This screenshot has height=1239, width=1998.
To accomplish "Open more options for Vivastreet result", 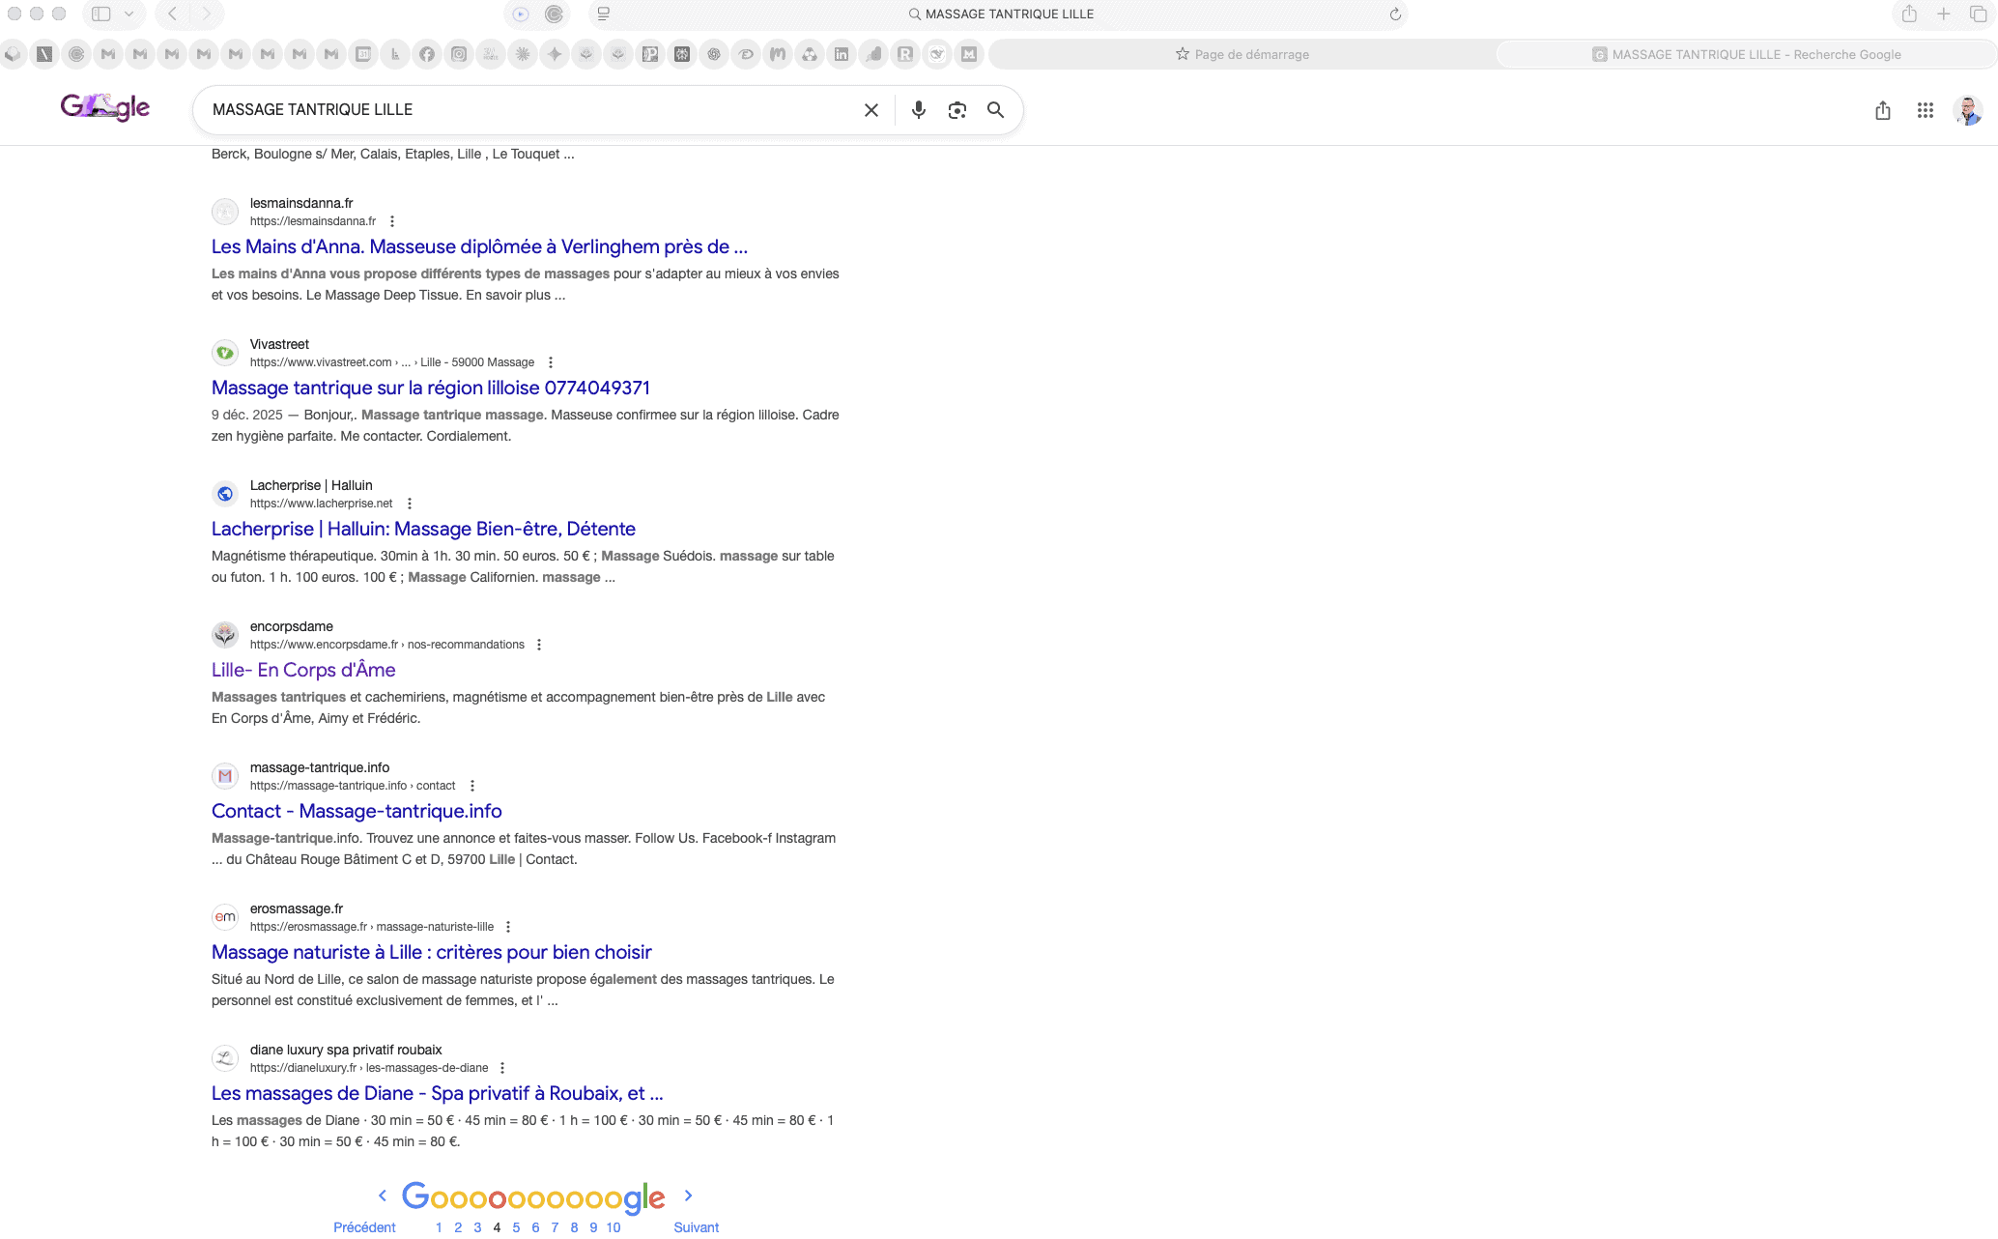I will 551,362.
